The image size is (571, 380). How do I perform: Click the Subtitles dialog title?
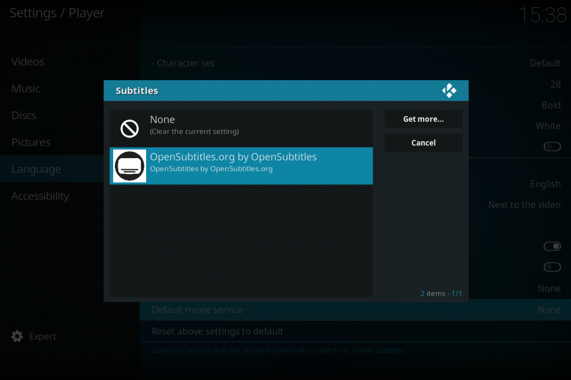tap(137, 91)
